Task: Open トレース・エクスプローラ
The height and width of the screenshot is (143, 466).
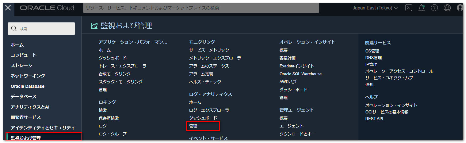Action: [x=123, y=66]
